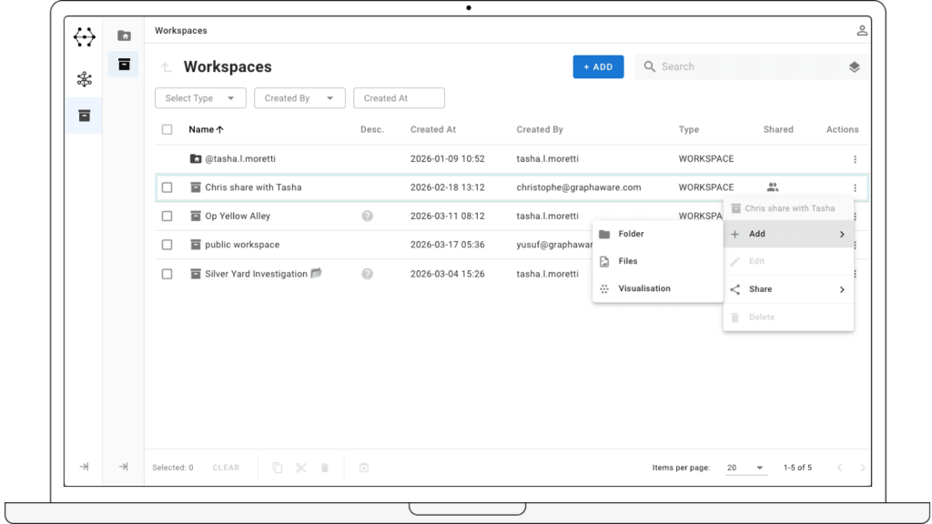Expand the secondary sidebar with the bottom arrow

124,467
